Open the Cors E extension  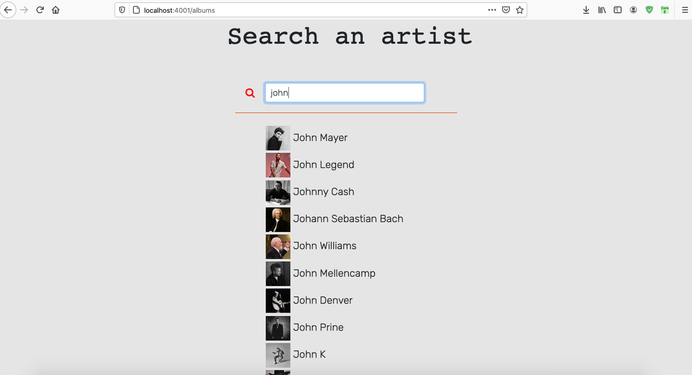pos(665,10)
